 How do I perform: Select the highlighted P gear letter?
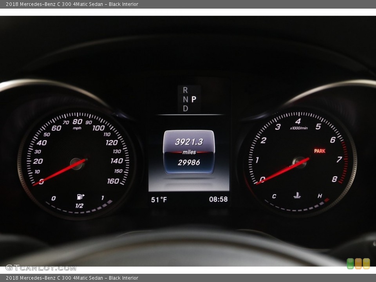194,99
